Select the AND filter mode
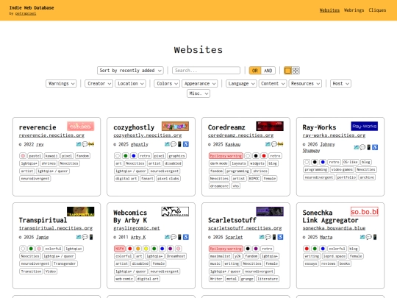Screen dimensions: 397x298 (x=268, y=71)
